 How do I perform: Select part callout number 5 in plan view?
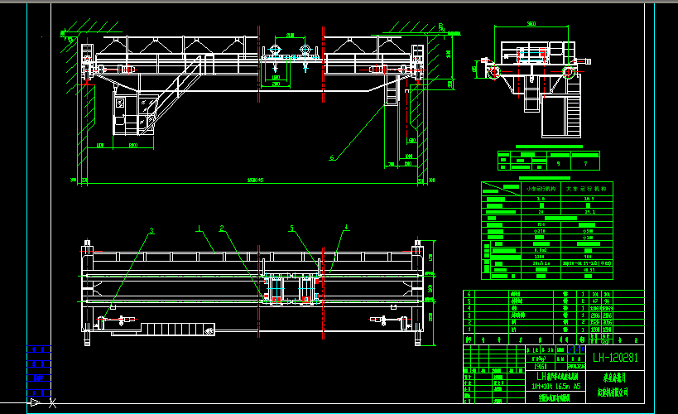(x=291, y=227)
